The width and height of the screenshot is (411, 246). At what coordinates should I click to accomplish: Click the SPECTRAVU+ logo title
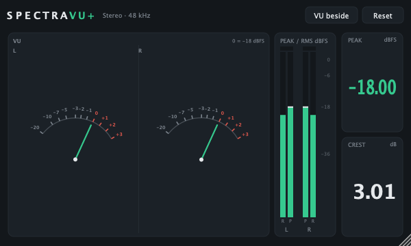tap(50, 16)
